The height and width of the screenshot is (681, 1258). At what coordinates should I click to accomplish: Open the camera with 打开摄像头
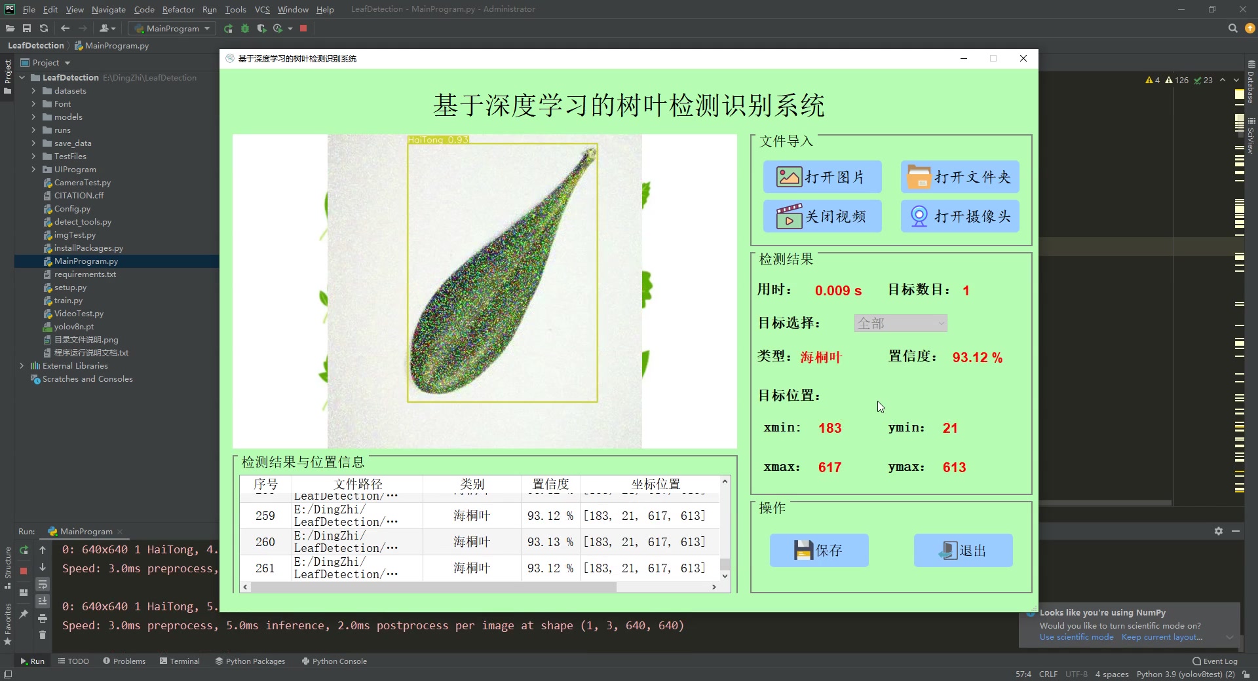959,216
